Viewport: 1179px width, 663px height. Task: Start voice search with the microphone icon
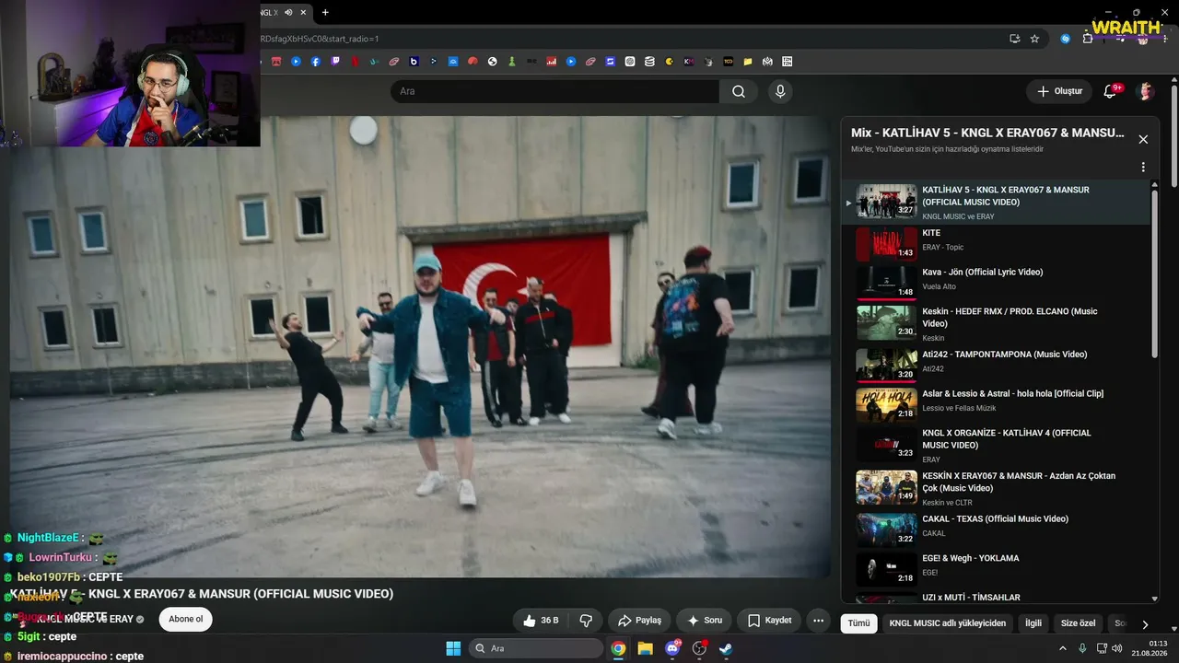780,91
